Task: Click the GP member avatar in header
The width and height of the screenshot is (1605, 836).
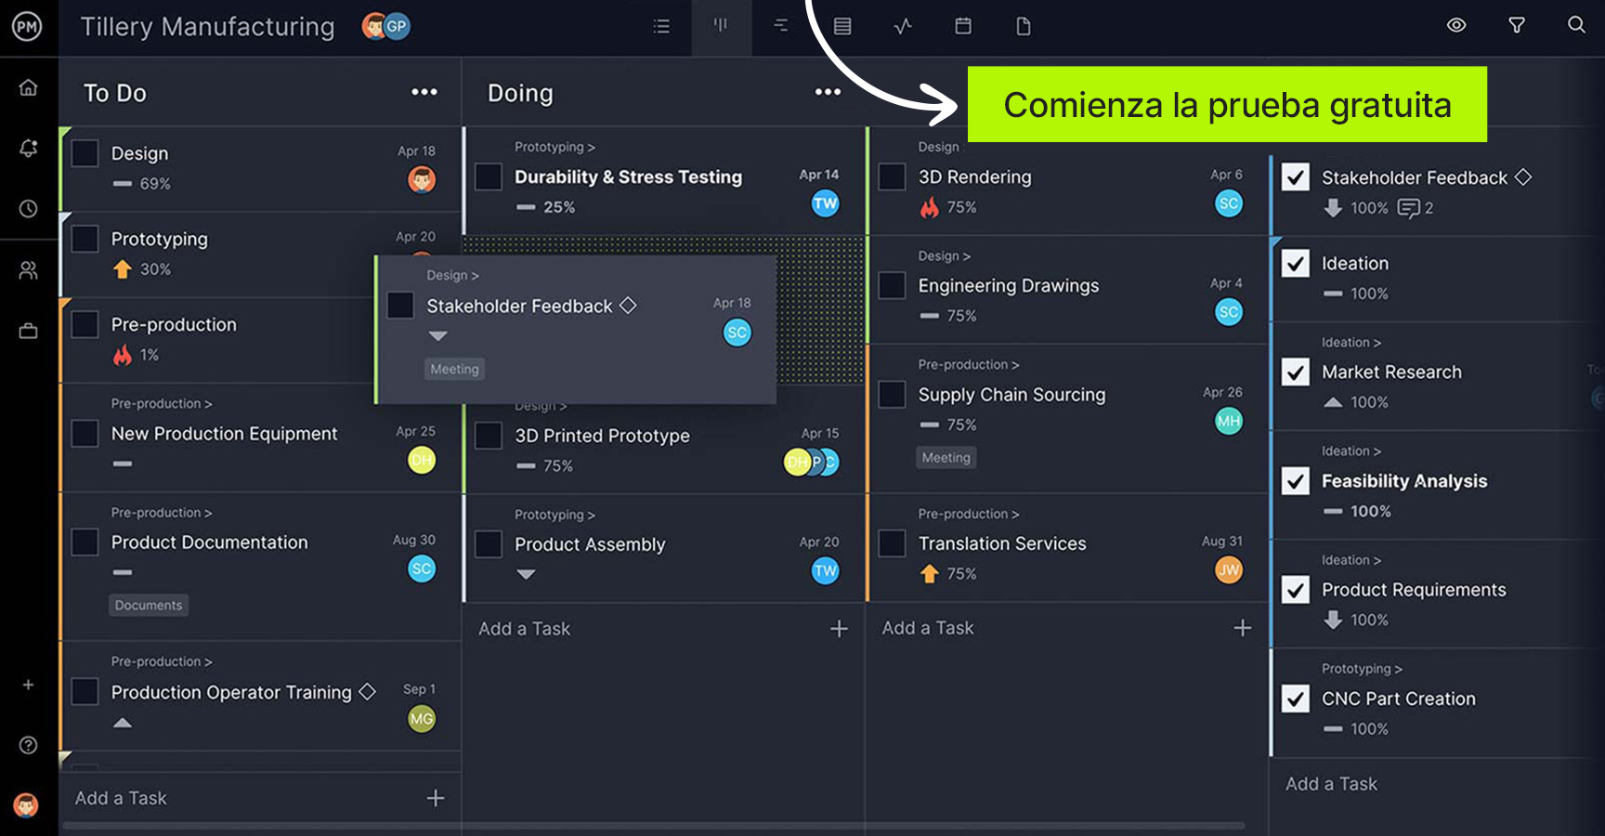Action: [397, 26]
